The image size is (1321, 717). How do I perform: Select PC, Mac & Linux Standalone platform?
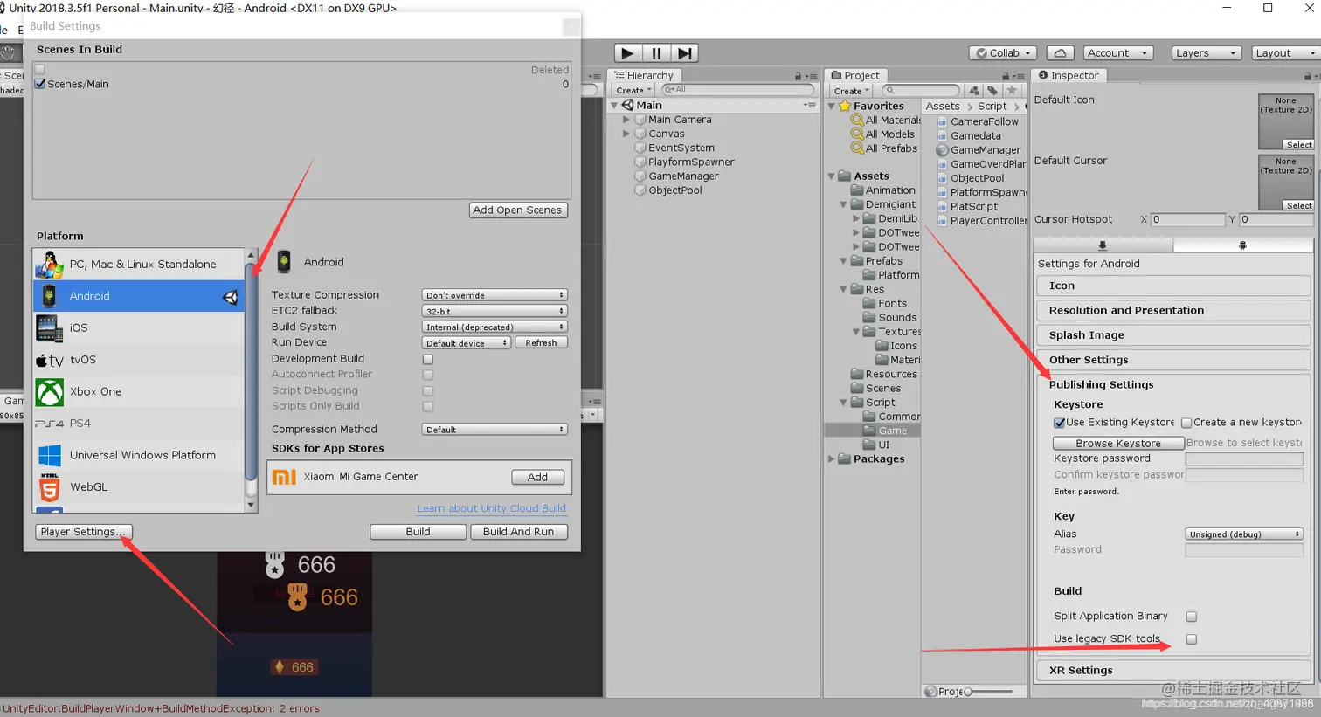click(139, 264)
